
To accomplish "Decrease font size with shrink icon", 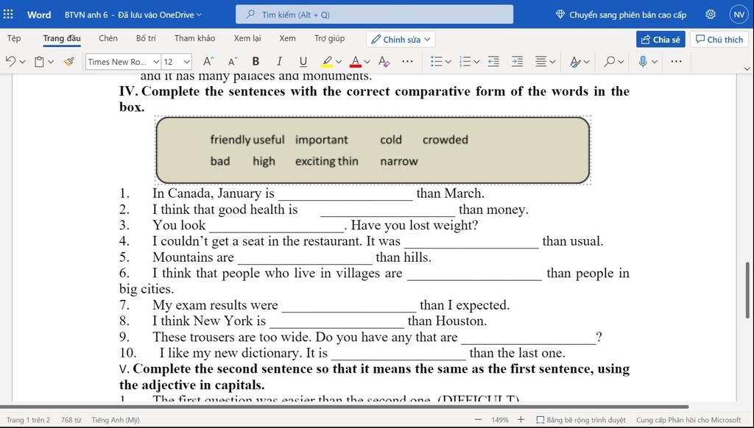I will (232, 62).
